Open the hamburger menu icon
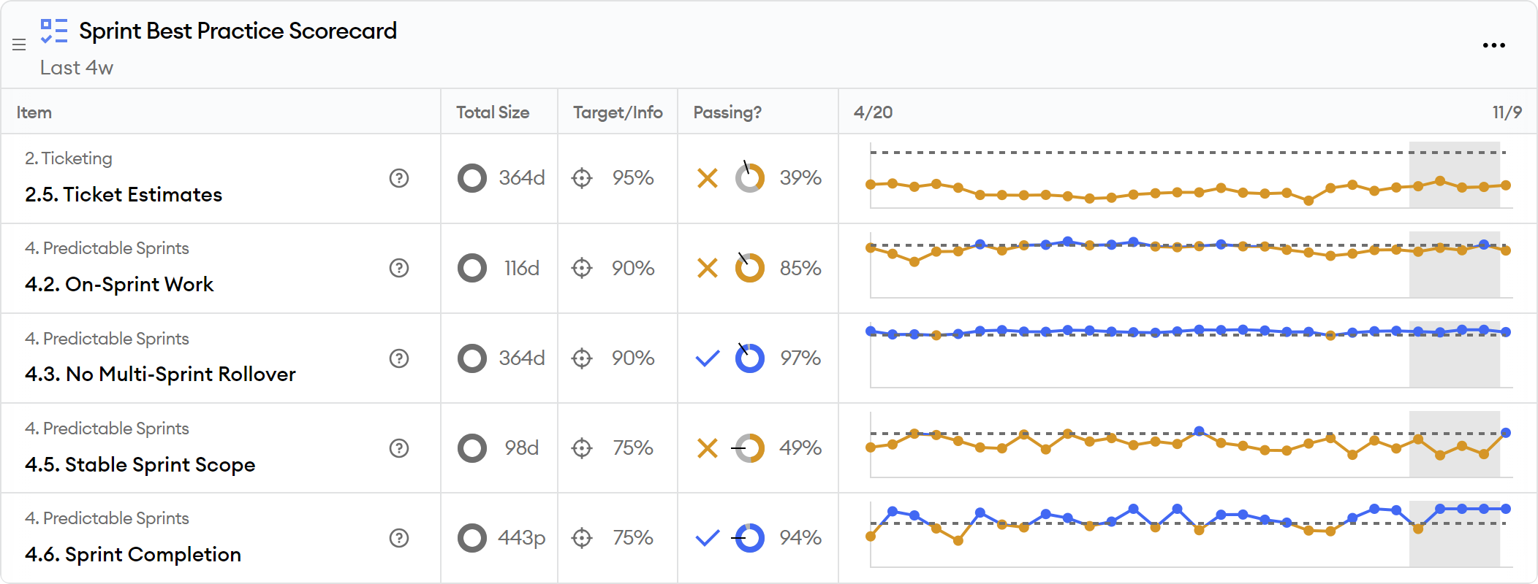 click(19, 45)
